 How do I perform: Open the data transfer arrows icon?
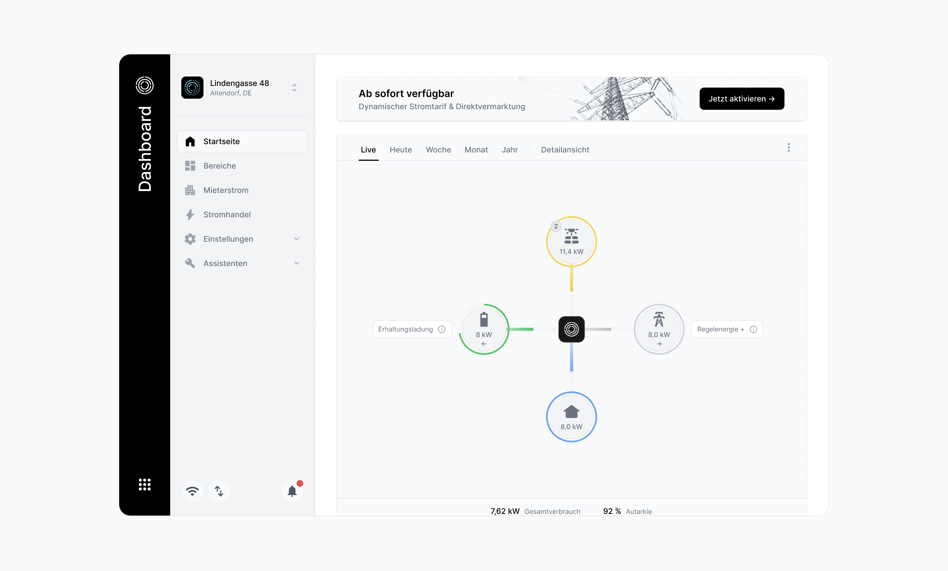[219, 491]
